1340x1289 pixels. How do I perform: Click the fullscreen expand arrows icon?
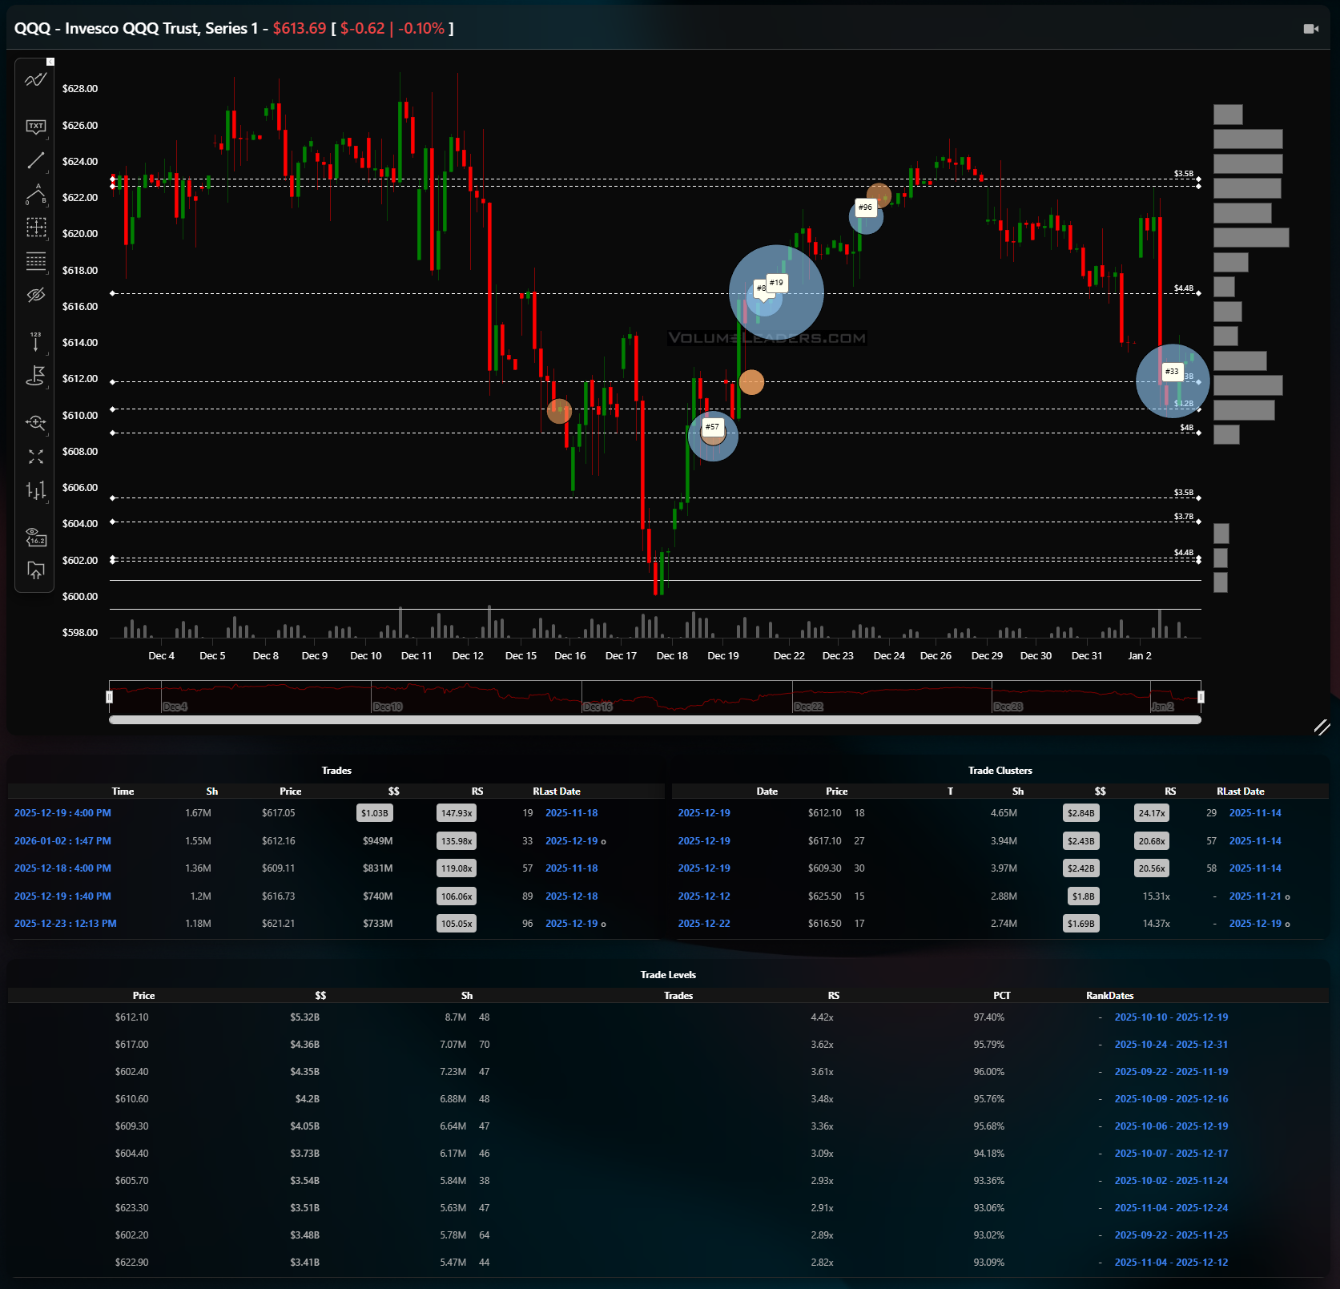[x=36, y=456]
